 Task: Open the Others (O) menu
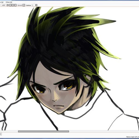coord(9,2)
